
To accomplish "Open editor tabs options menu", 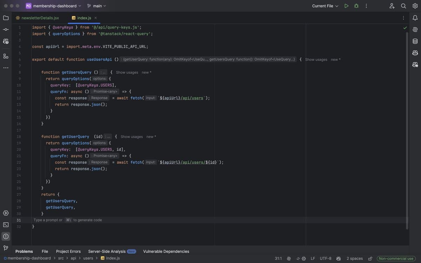I will click(403, 18).
